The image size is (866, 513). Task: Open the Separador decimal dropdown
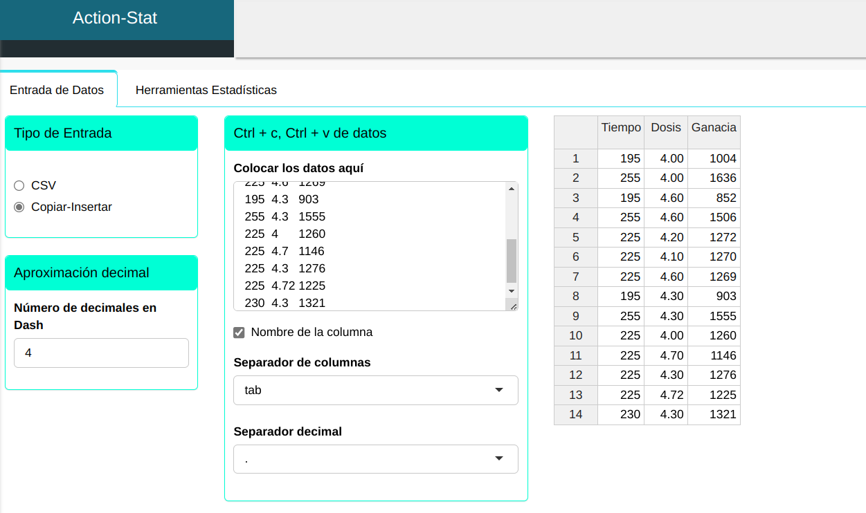[x=375, y=459]
